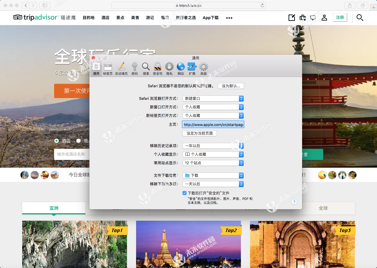Click the 注册 register button
Viewport: 377px width, 268px height.
[340, 17]
